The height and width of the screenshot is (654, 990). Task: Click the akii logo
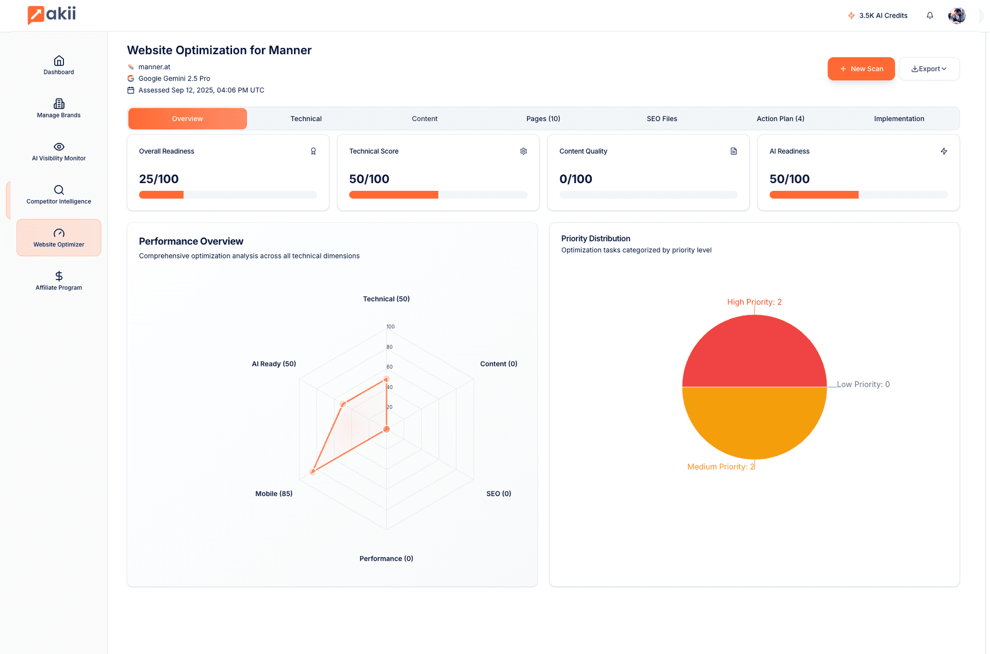[52, 14]
